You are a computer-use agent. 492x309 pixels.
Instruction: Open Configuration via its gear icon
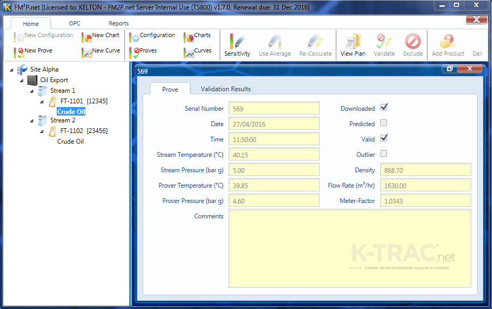(x=134, y=37)
